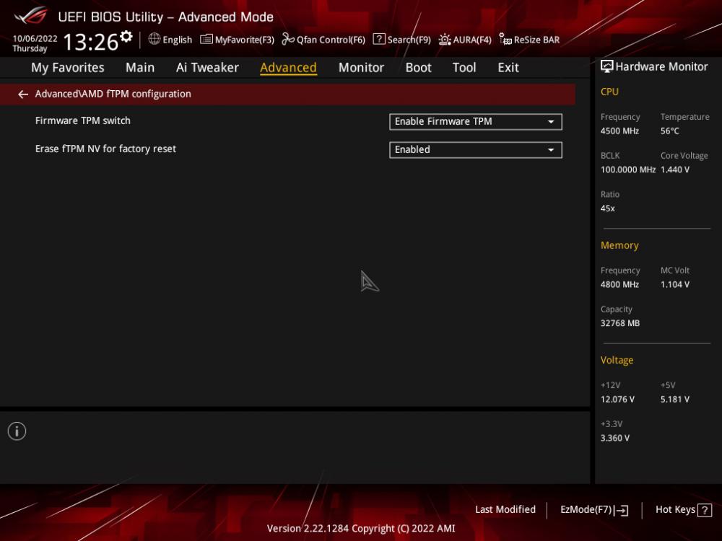The height and width of the screenshot is (541, 722).
Task: Click the AURA(F4) label
Action: pos(472,40)
